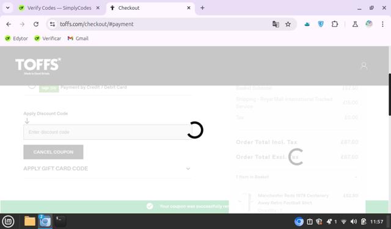Screen dimensions: 391x229
Task: Open the tab search dropdown arrow
Action: [8, 8]
